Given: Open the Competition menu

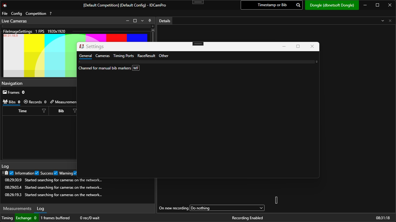Looking at the screenshot, I should (36, 14).
